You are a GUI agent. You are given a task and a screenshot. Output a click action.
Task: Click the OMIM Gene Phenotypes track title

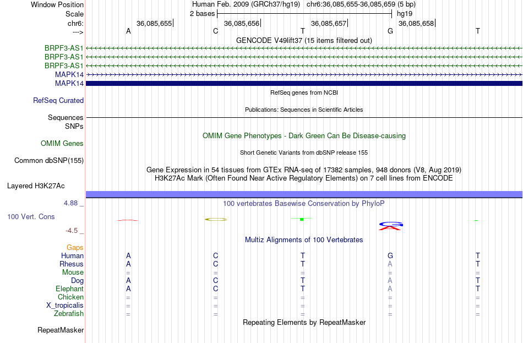tap(304, 136)
